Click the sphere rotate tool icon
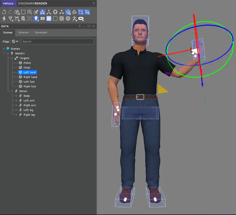236x215 pixels. [55, 12]
